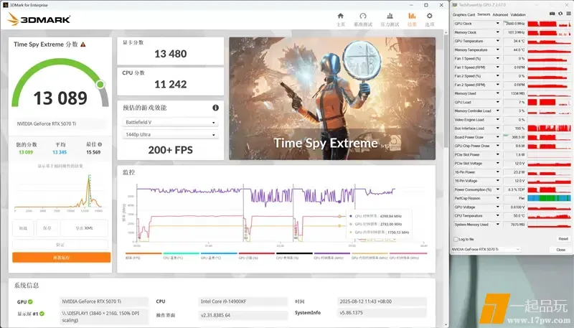Viewport: 574px width, 328px height.
Task: Click the orange 再次运行 run again button
Action: pyautogui.click(x=62, y=258)
